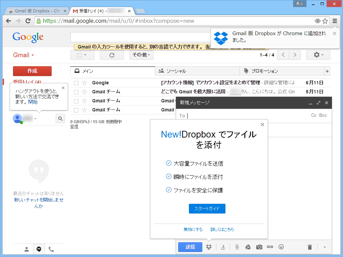Attach a file using the paperclip icon
The width and height of the screenshot is (343, 257).
[x=237, y=247]
